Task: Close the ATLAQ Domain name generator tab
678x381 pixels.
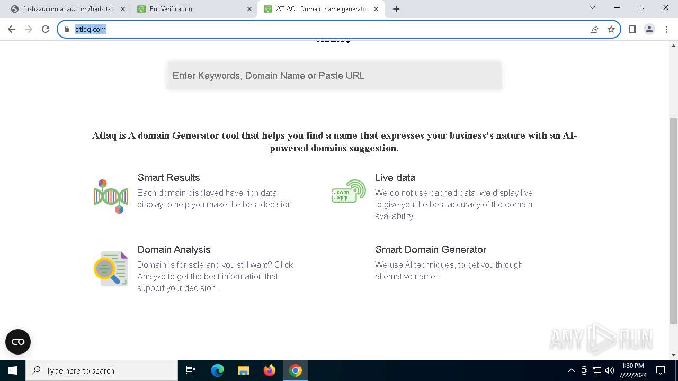Action: coord(376,9)
